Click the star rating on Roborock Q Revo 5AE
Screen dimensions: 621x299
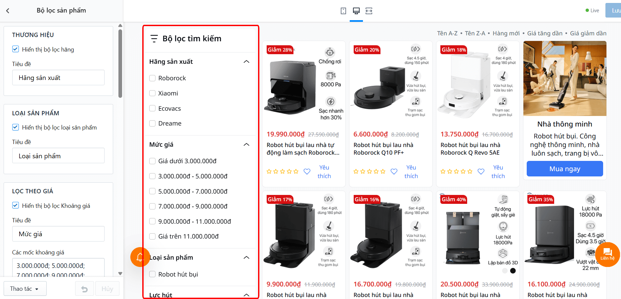pos(457,171)
